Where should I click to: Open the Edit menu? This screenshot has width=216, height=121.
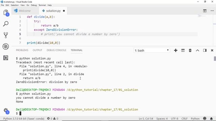[7, 5]
